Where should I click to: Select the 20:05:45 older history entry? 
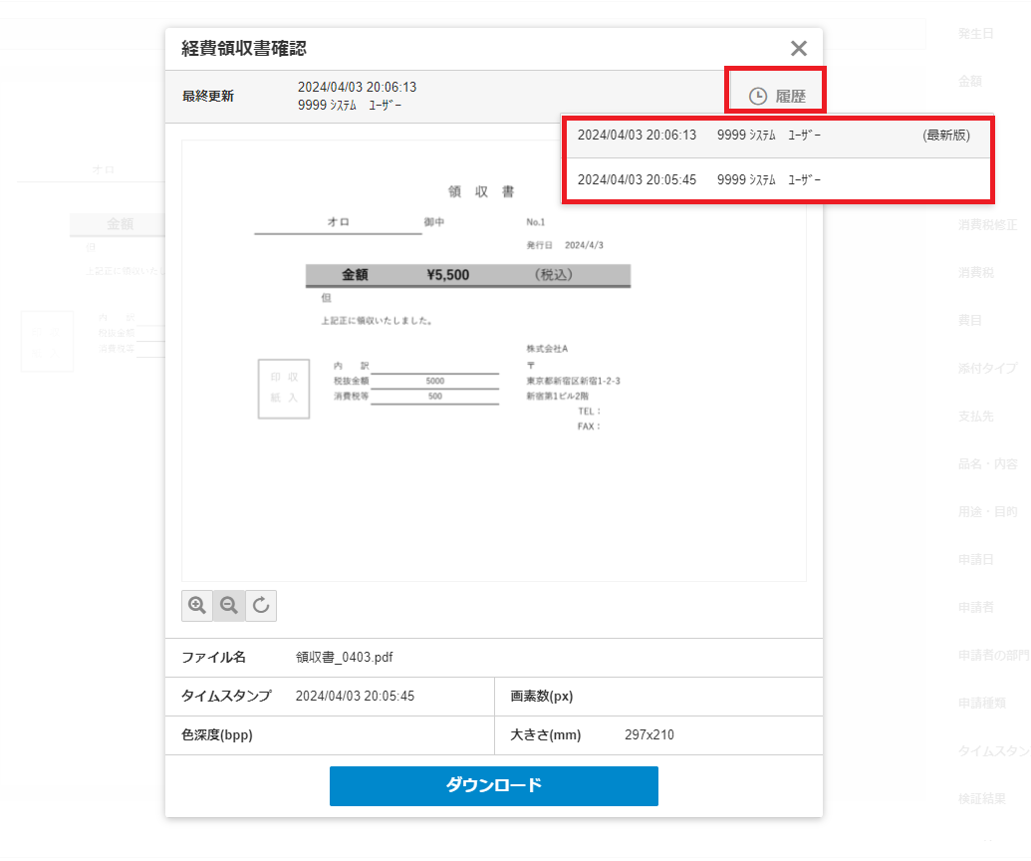click(x=777, y=179)
